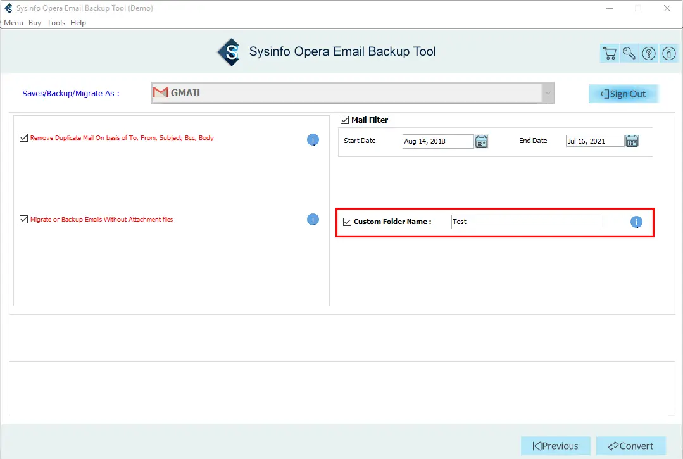Disable the Mail Filter checkbox
This screenshot has width=683, height=459.
pos(345,120)
